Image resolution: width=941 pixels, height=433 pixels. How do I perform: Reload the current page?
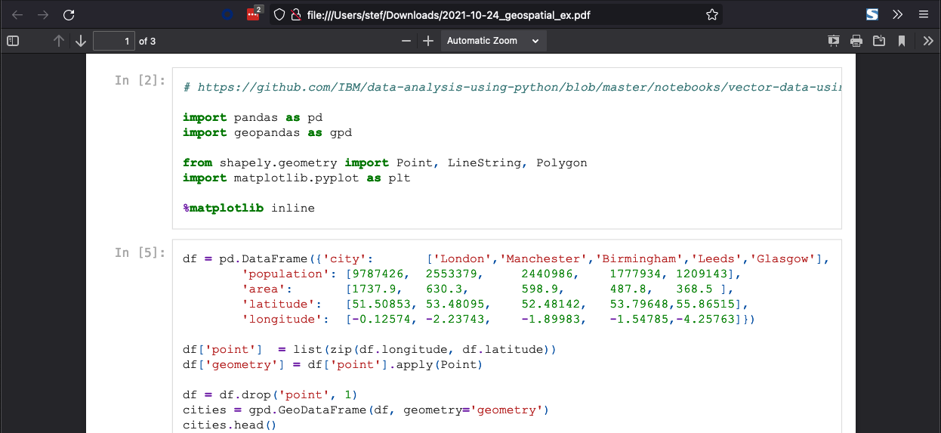click(x=69, y=14)
